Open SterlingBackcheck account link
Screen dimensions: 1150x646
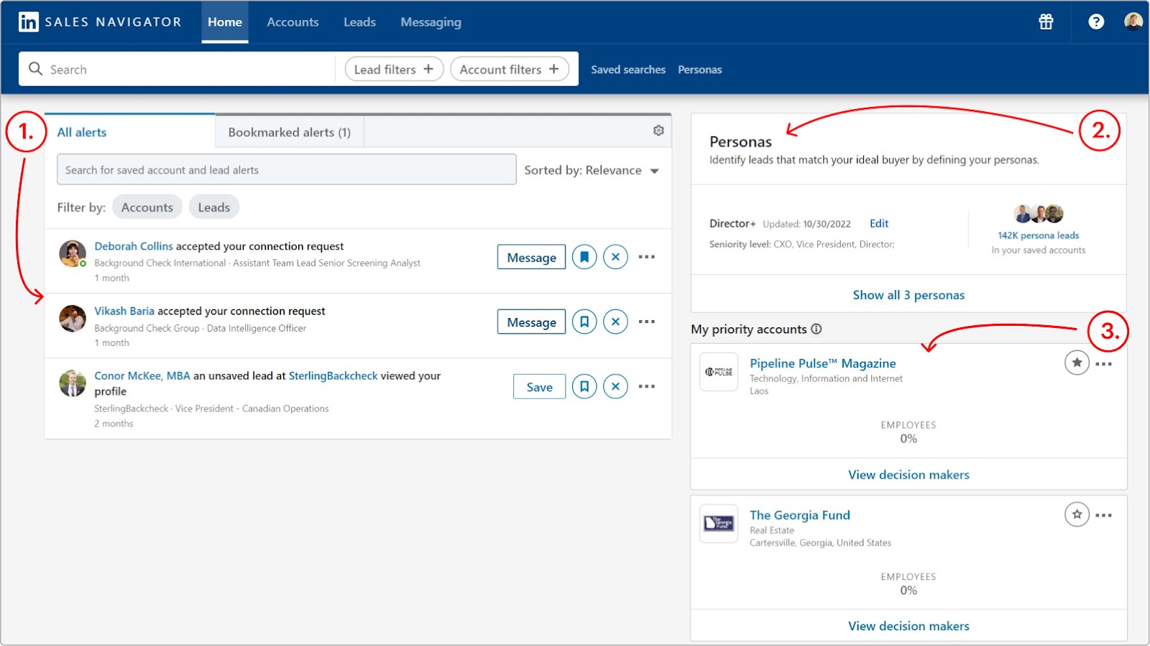(333, 375)
